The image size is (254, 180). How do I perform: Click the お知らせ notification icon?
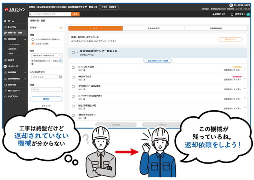(x=5, y=85)
